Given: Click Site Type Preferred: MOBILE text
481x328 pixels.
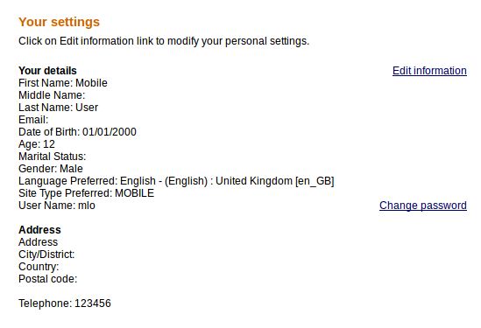Looking at the screenshot, I should (86, 193).
